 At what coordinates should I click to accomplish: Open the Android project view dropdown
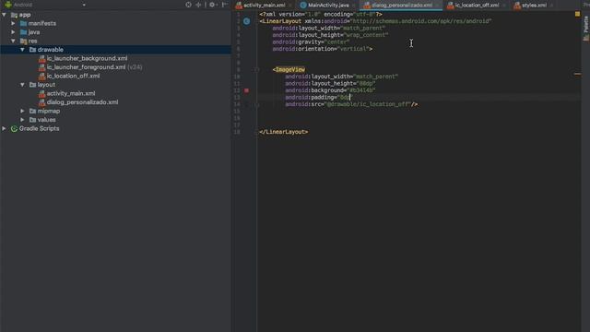click(x=84, y=5)
